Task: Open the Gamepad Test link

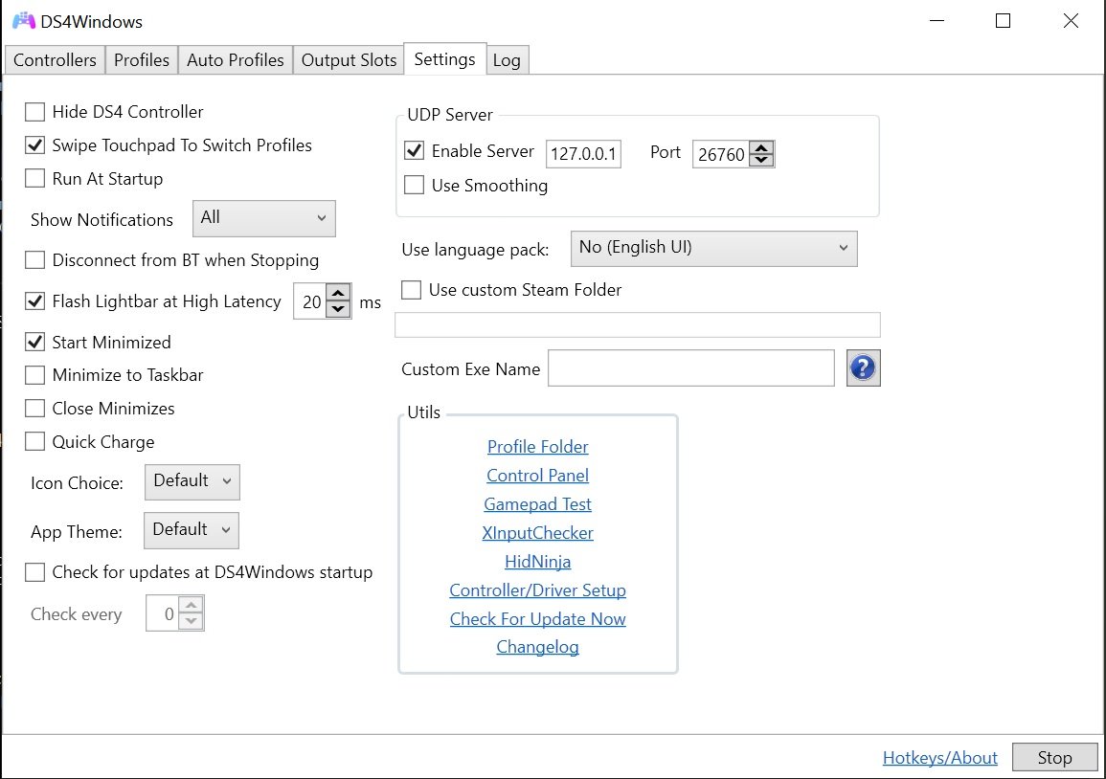Action: tap(537, 504)
